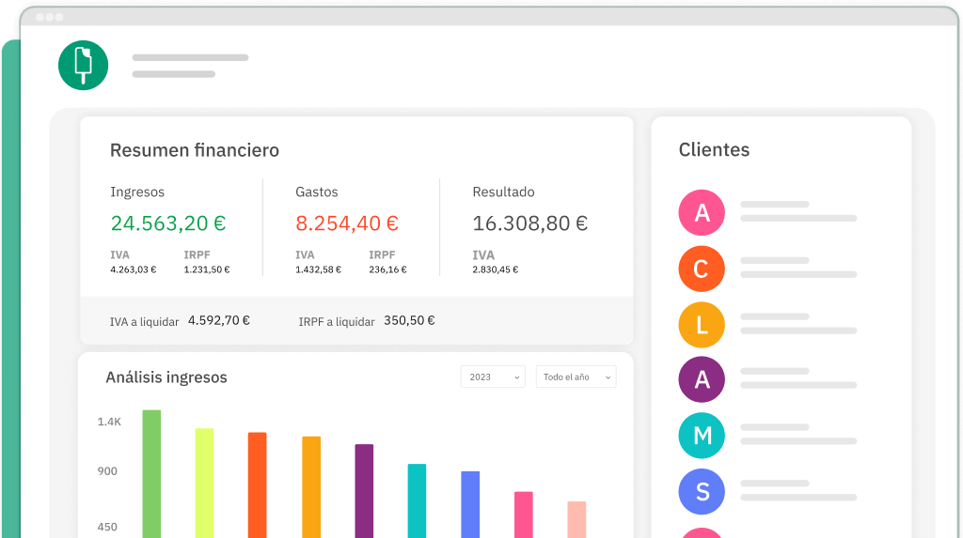Click IRPF a liquidar amount 350,50 €
Viewport: 963px width, 538px height.
pyautogui.click(x=409, y=320)
